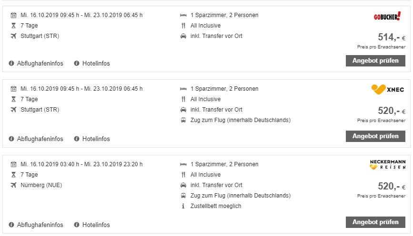Open Hotelinfos for the 514 € offer
This screenshot has height=236, width=413.
pyautogui.click(x=96, y=64)
